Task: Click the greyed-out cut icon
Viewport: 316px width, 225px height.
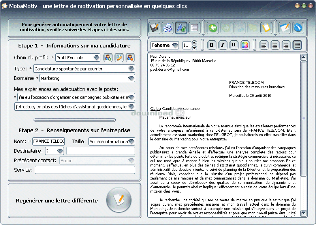Action: 239,28
